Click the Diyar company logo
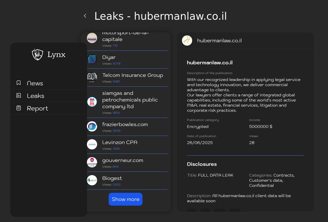This screenshot has height=222, width=328. click(92, 59)
